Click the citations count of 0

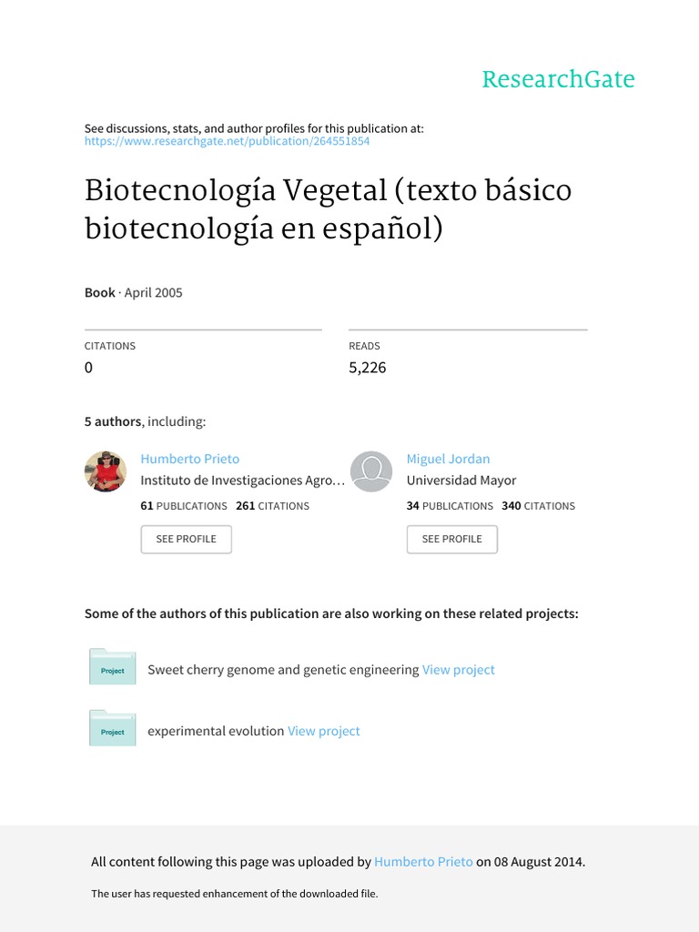coord(88,368)
